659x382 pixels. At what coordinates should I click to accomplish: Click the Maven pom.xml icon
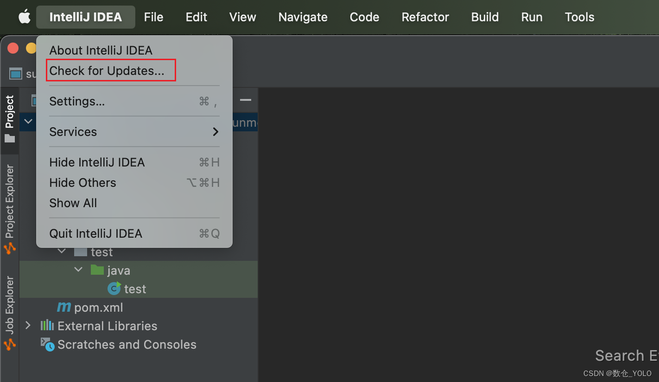pos(64,307)
